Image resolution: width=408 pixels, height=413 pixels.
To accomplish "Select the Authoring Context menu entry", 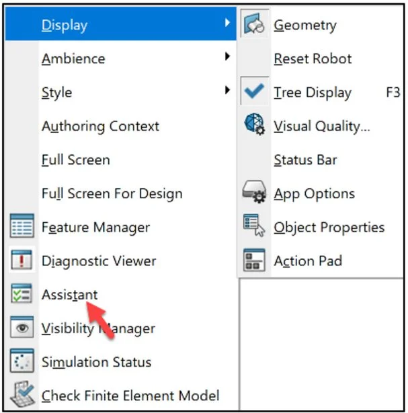I will (100, 126).
